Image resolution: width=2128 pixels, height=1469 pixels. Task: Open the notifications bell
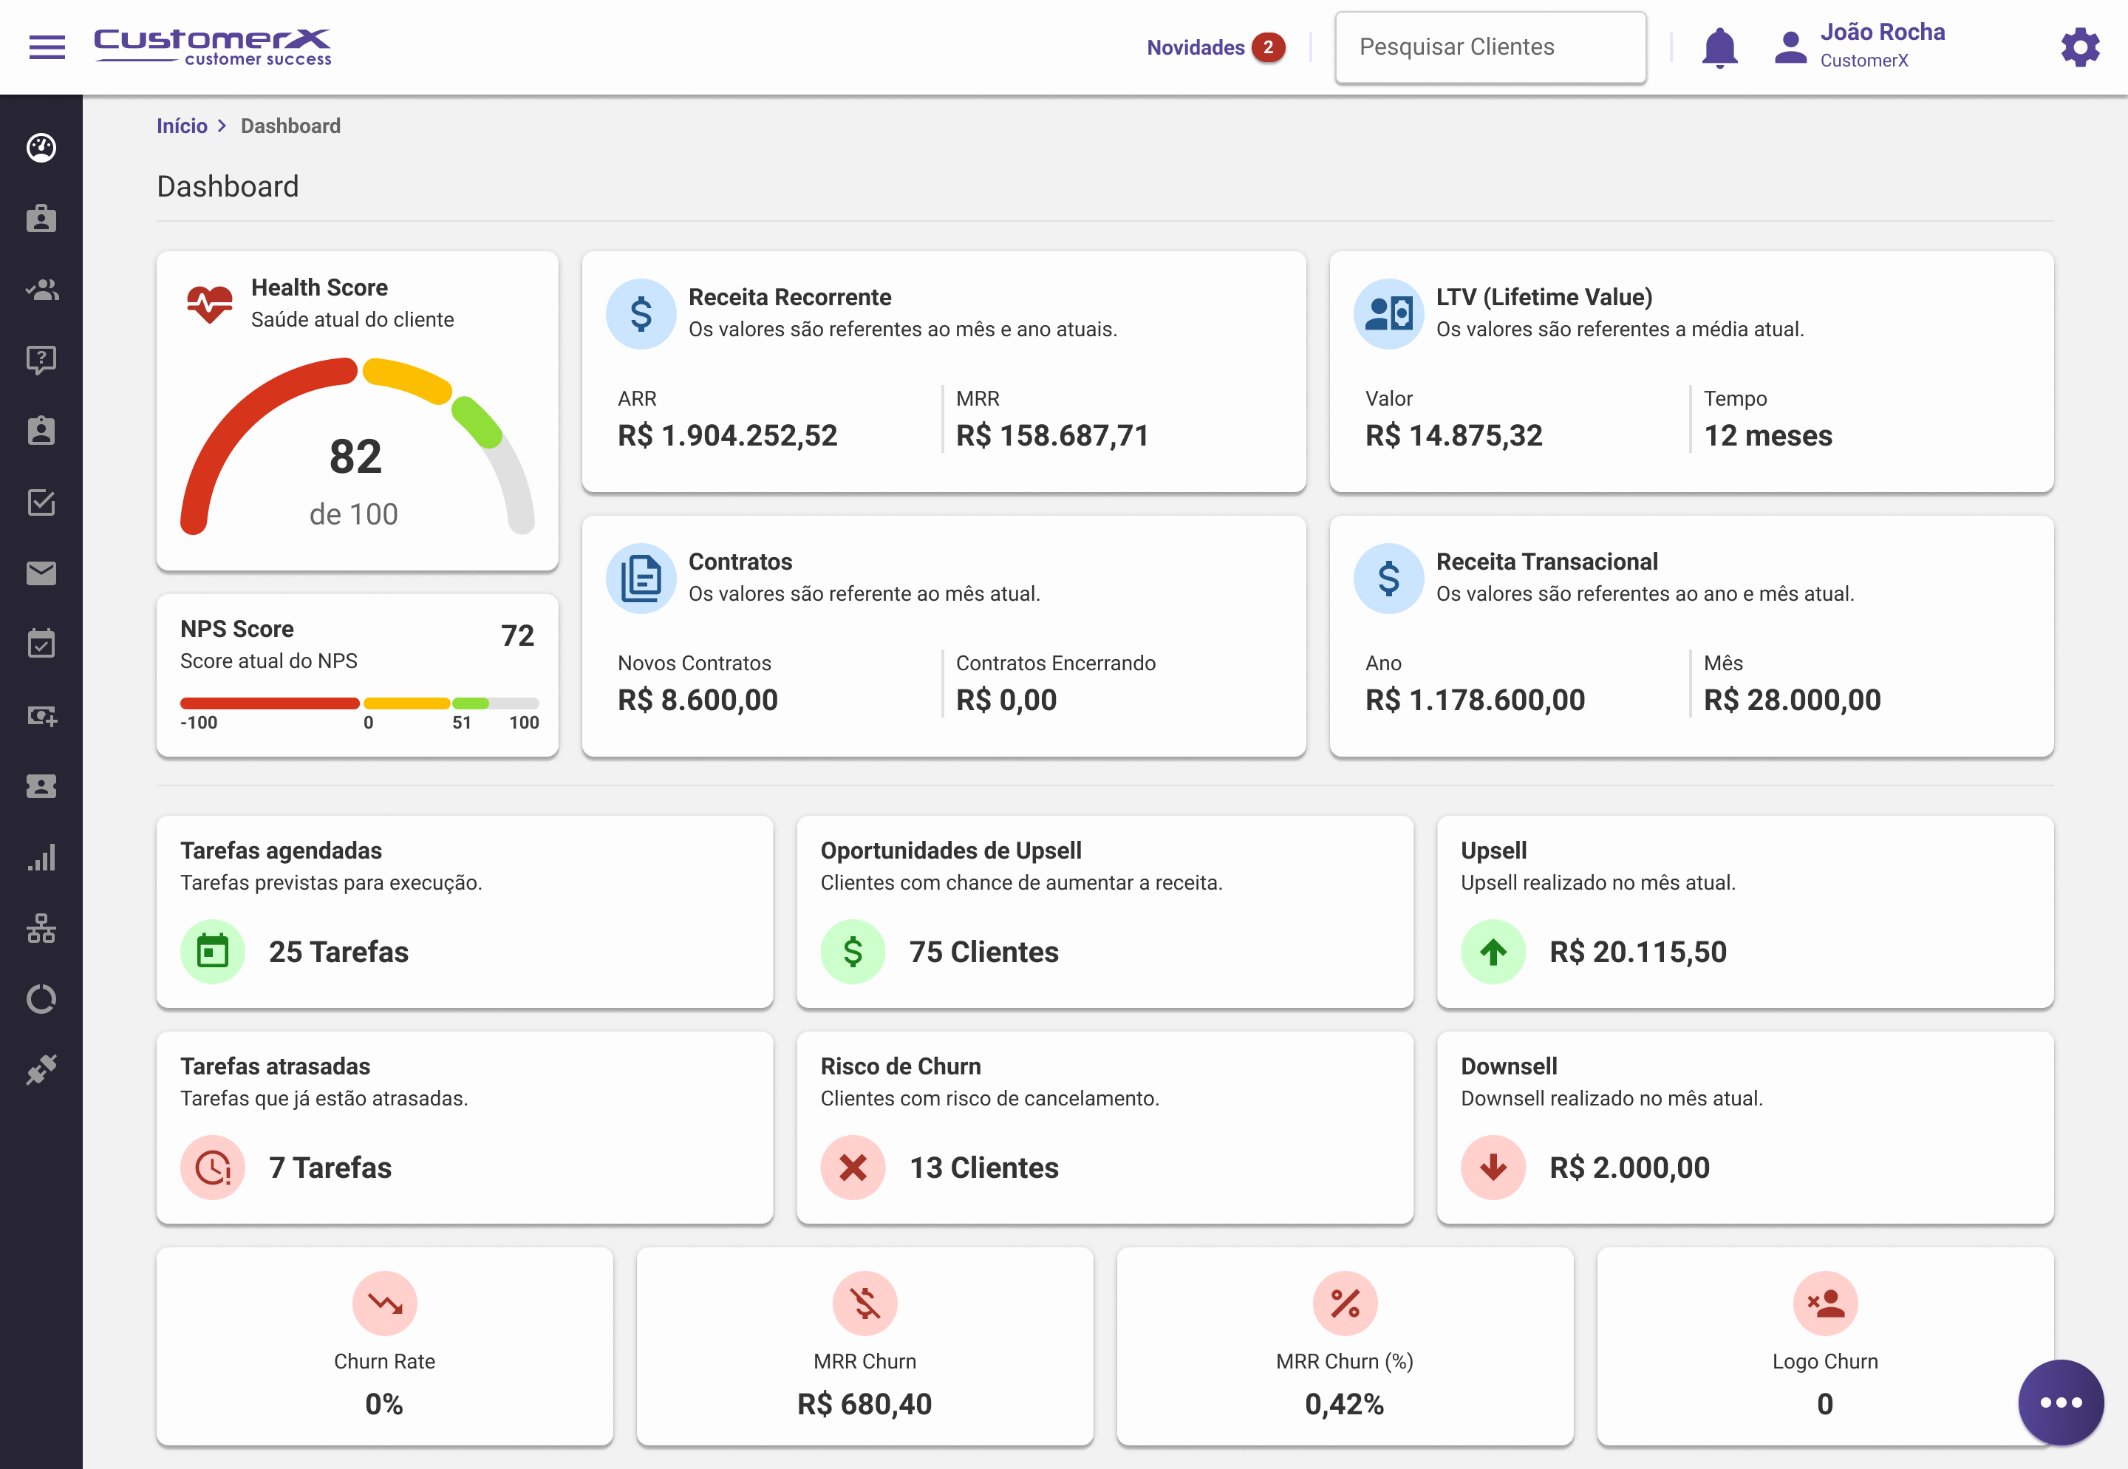(1719, 47)
